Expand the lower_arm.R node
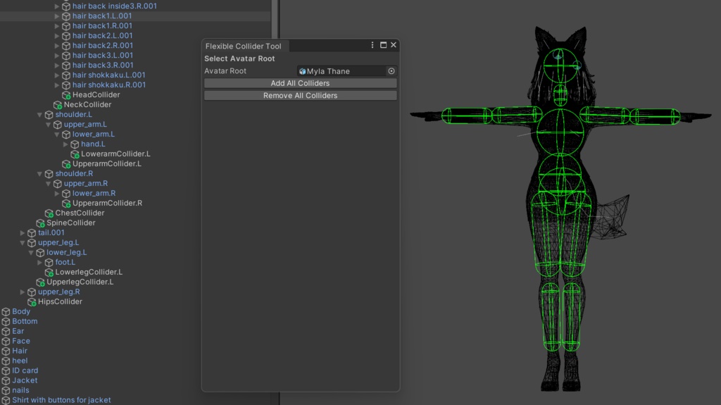Image resolution: width=721 pixels, height=405 pixels. (57, 193)
